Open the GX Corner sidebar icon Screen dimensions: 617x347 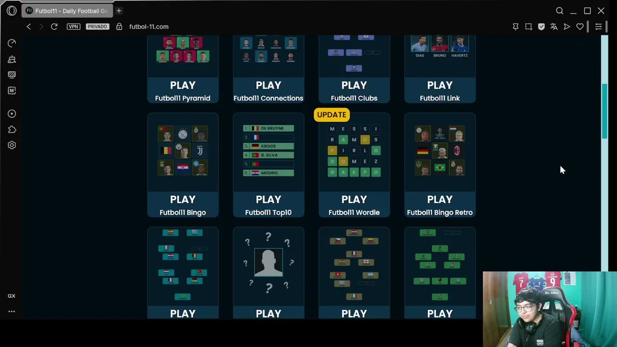pos(12,75)
